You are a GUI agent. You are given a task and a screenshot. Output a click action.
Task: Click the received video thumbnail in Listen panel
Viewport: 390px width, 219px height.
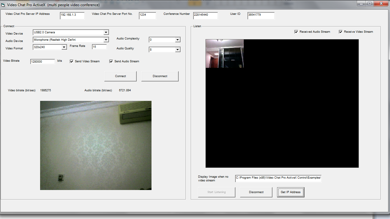(x=225, y=54)
